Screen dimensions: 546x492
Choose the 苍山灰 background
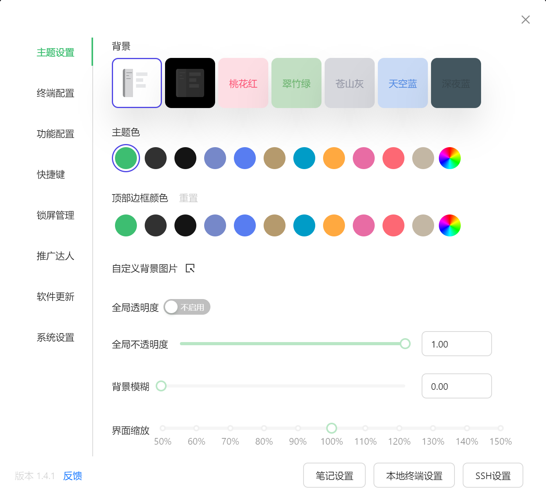(350, 83)
